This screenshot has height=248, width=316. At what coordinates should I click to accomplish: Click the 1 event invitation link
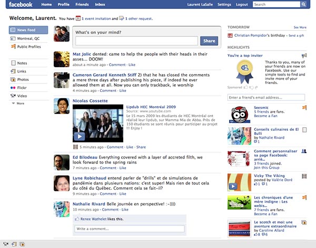click(96, 19)
